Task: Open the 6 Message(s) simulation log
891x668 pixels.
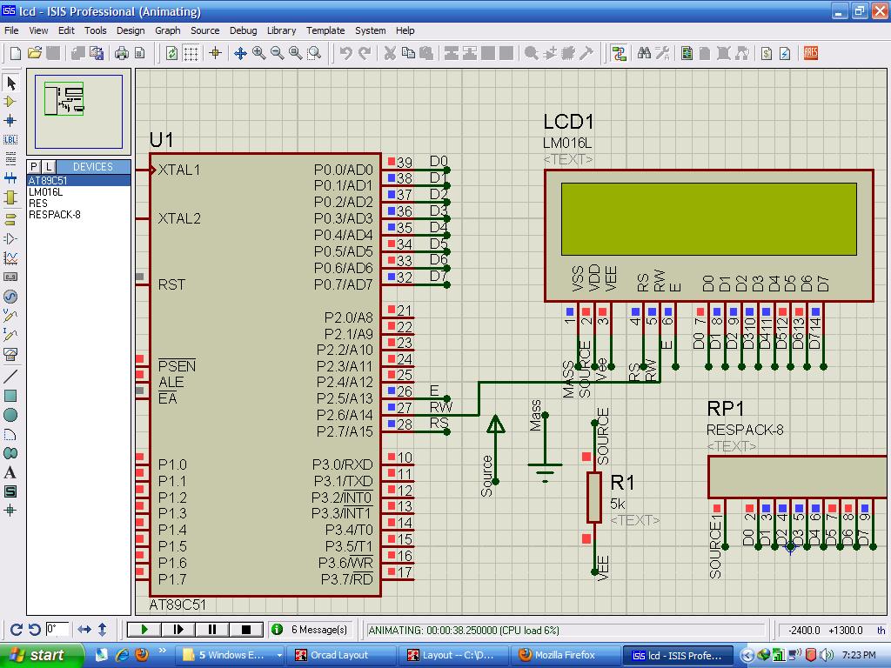Action: (311, 630)
